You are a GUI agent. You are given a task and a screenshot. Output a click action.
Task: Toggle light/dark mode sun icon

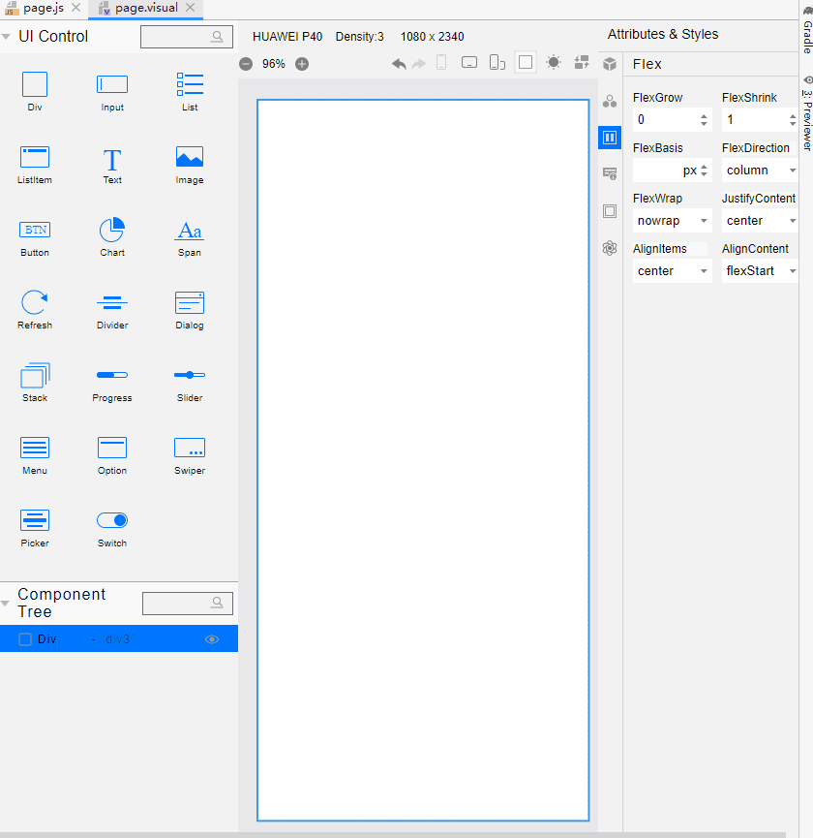pyautogui.click(x=554, y=63)
